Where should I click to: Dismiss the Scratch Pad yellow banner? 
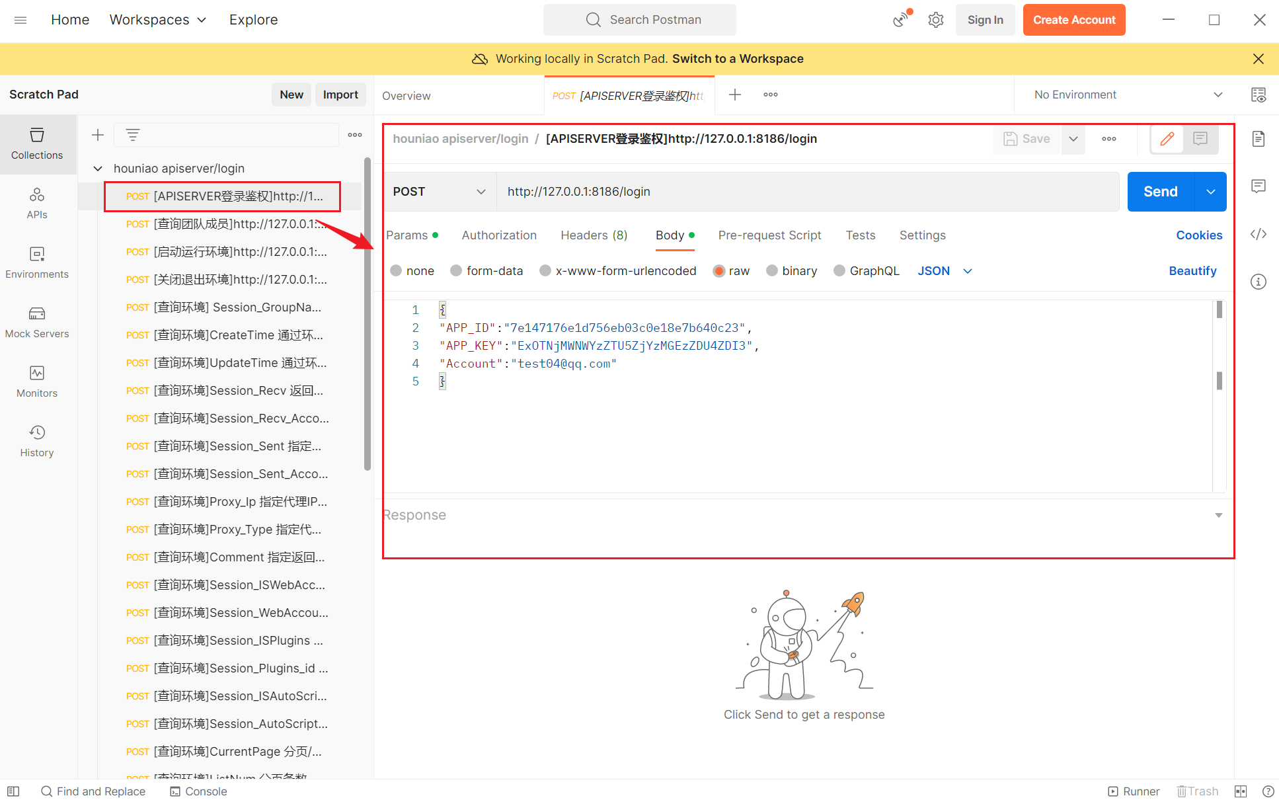pos(1258,59)
